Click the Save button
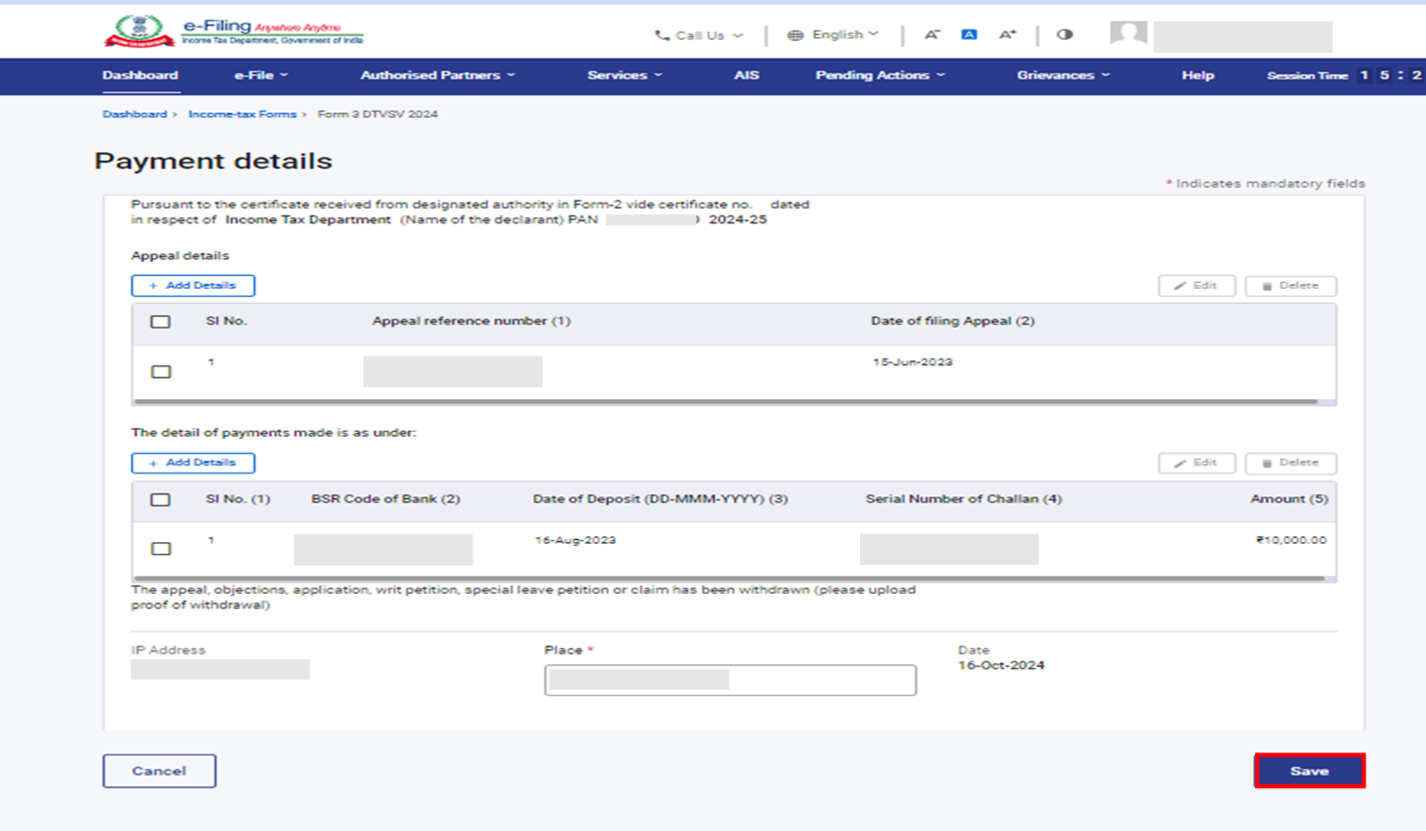The image size is (1426, 831). (1309, 769)
